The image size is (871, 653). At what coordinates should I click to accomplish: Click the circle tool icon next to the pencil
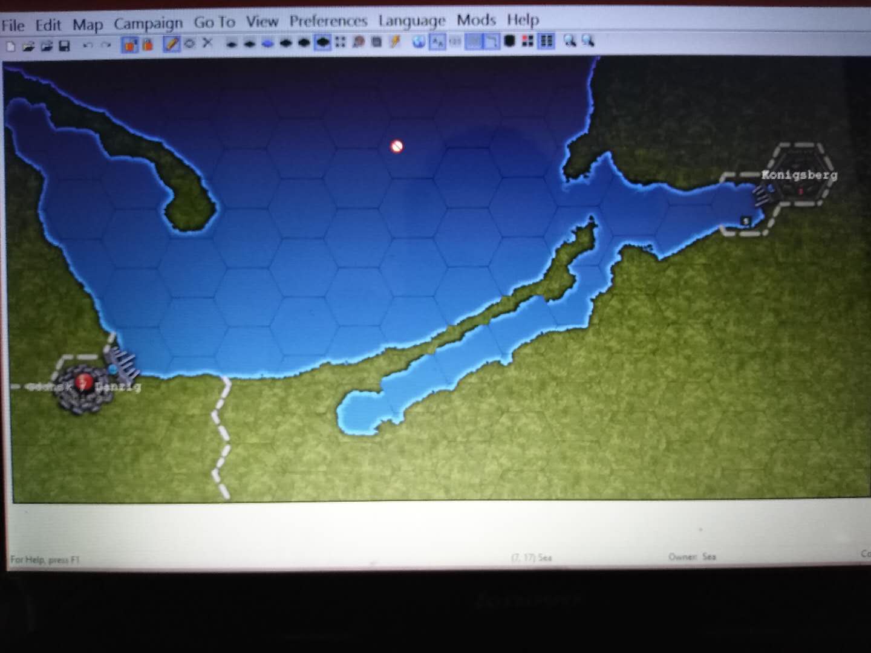pyautogui.click(x=189, y=44)
